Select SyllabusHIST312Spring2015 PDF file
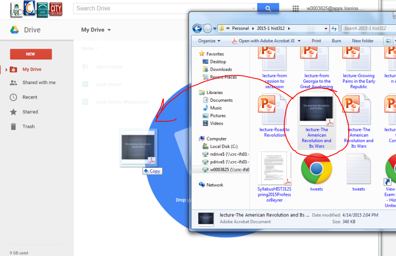This screenshot has width=396, height=256. coord(274,177)
